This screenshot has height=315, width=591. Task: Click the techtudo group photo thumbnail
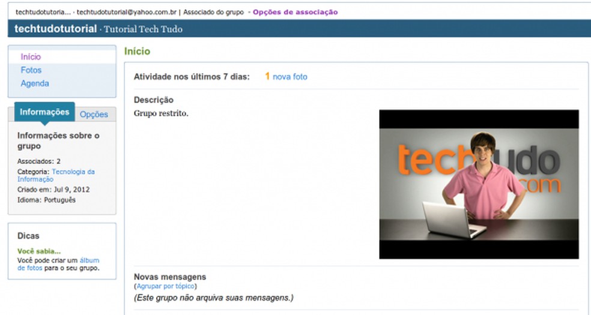tap(479, 184)
